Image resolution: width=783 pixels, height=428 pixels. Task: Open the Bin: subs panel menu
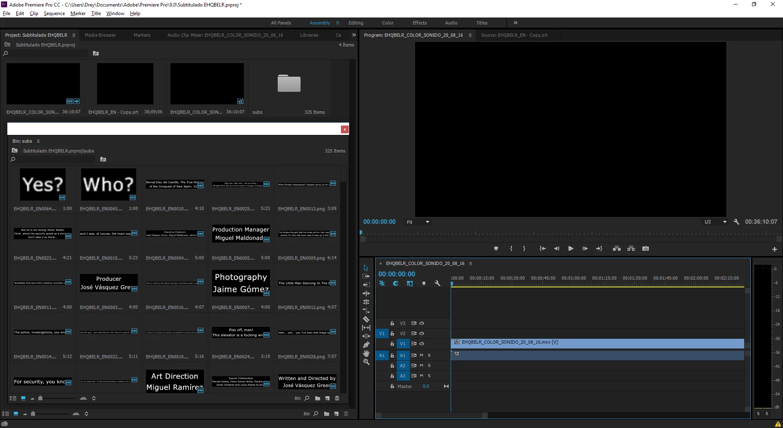[38, 141]
